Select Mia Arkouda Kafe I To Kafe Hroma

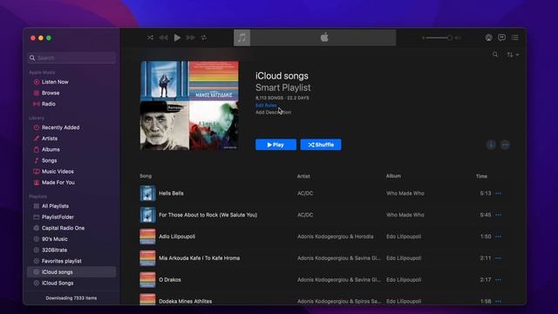click(200, 258)
